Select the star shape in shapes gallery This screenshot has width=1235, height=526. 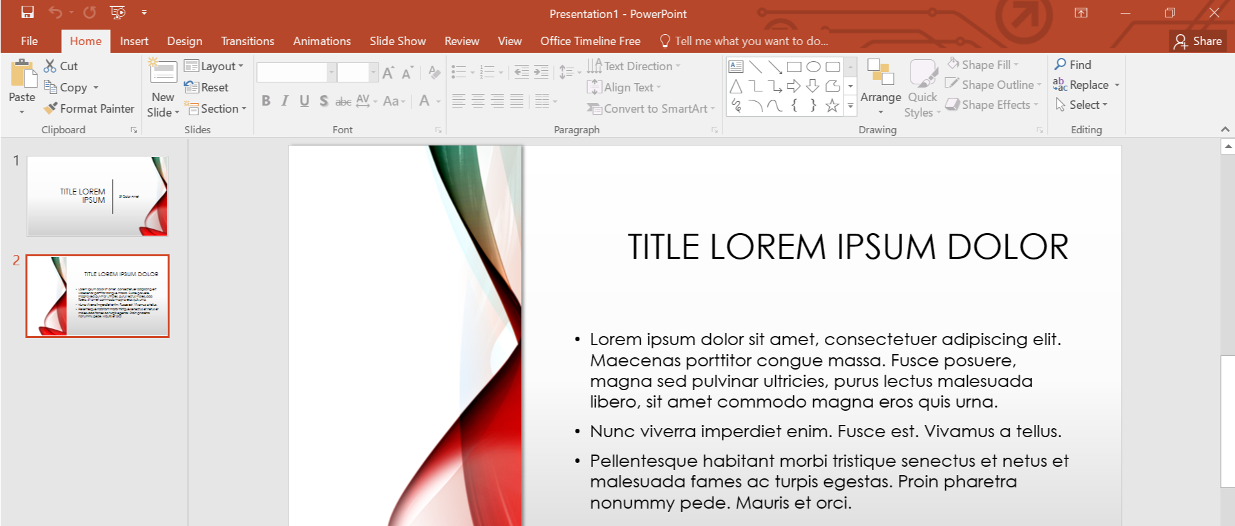click(832, 106)
